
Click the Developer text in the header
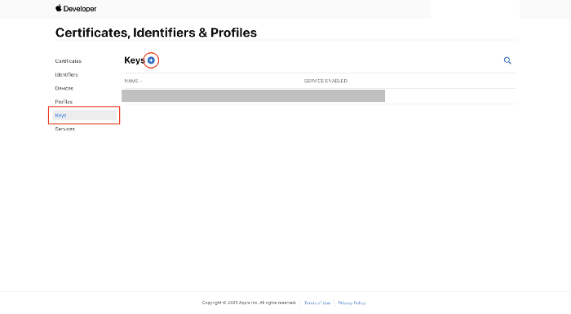point(80,9)
